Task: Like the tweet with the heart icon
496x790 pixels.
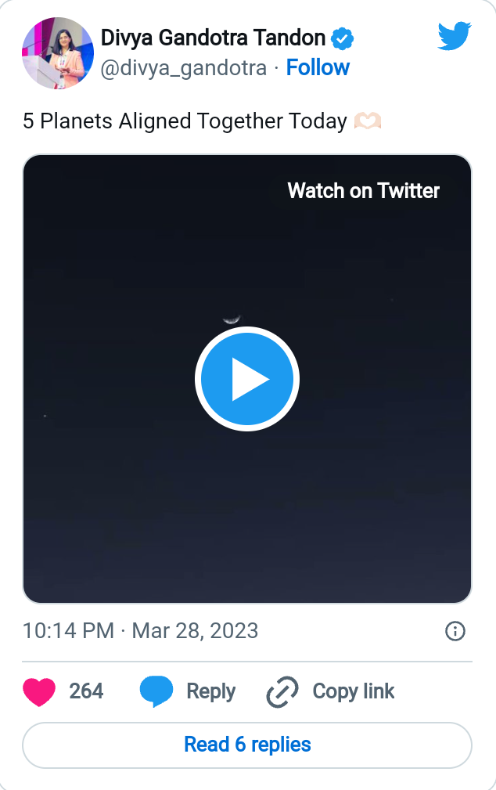Action: [x=39, y=692]
